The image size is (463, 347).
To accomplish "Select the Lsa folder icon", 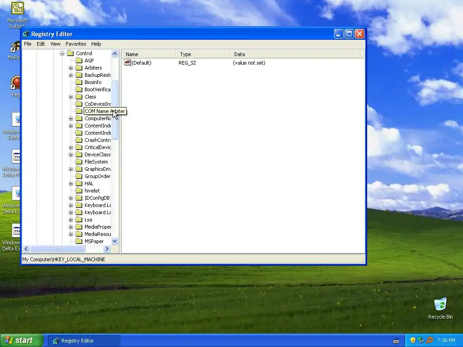I will 79,220.
